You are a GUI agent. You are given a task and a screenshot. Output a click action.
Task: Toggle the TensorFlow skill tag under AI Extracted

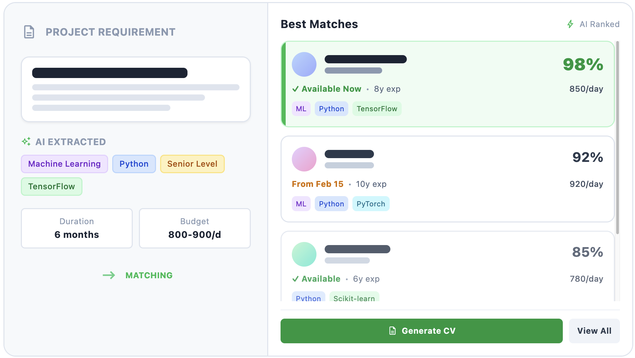tap(51, 186)
